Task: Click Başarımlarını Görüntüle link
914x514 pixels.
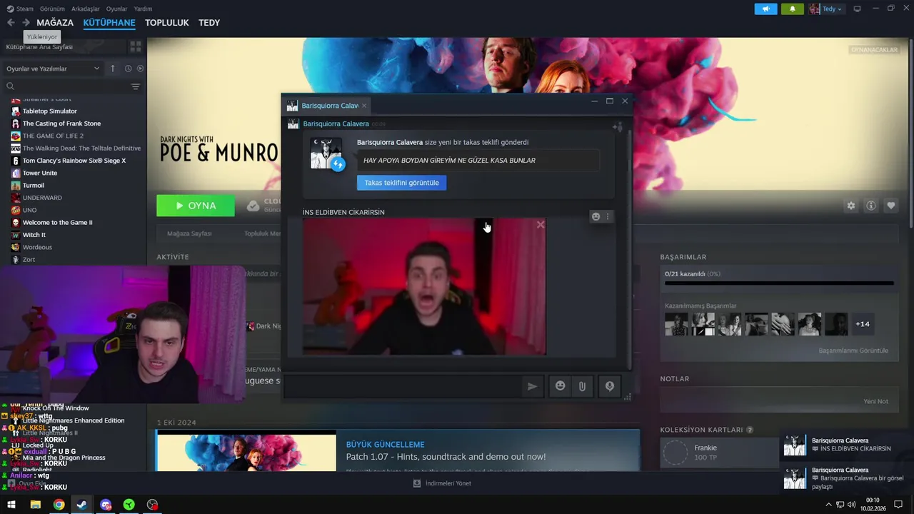Action: (x=853, y=351)
